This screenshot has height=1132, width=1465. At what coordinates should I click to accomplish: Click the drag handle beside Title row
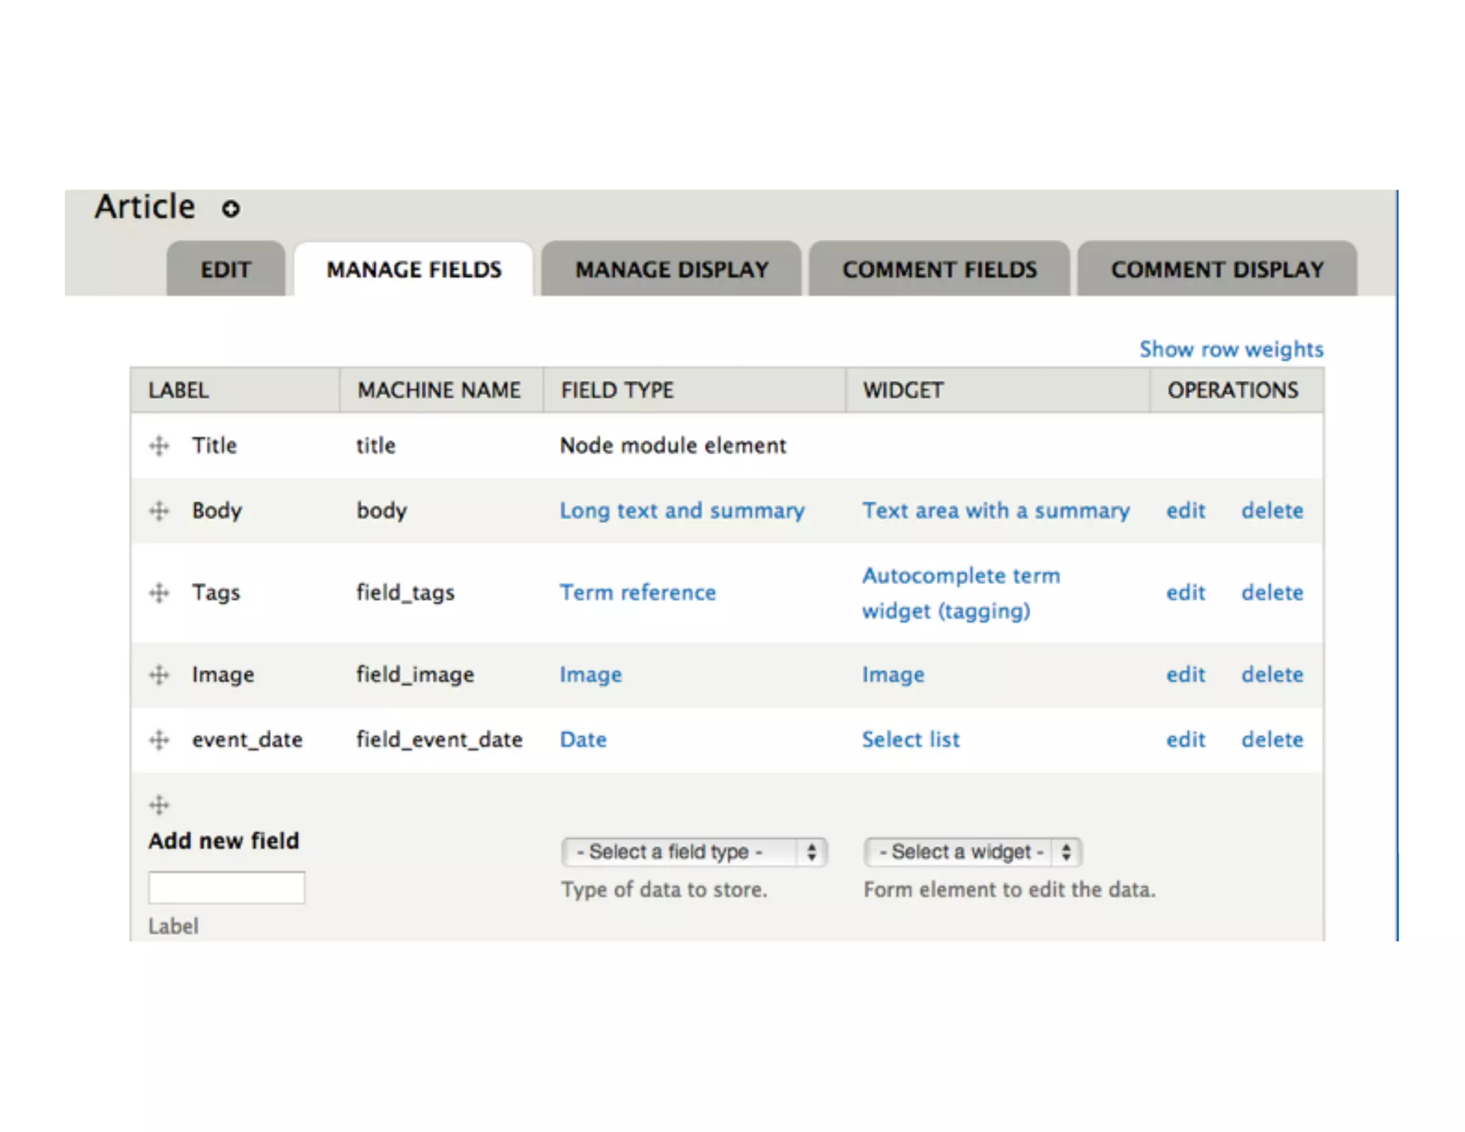(159, 446)
